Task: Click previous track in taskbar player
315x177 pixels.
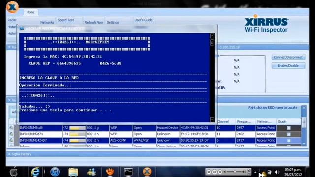Action: pyautogui.click(x=209, y=172)
